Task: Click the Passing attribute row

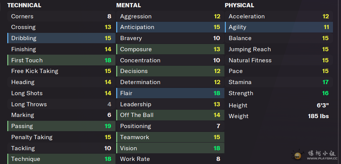Action: [61, 126]
